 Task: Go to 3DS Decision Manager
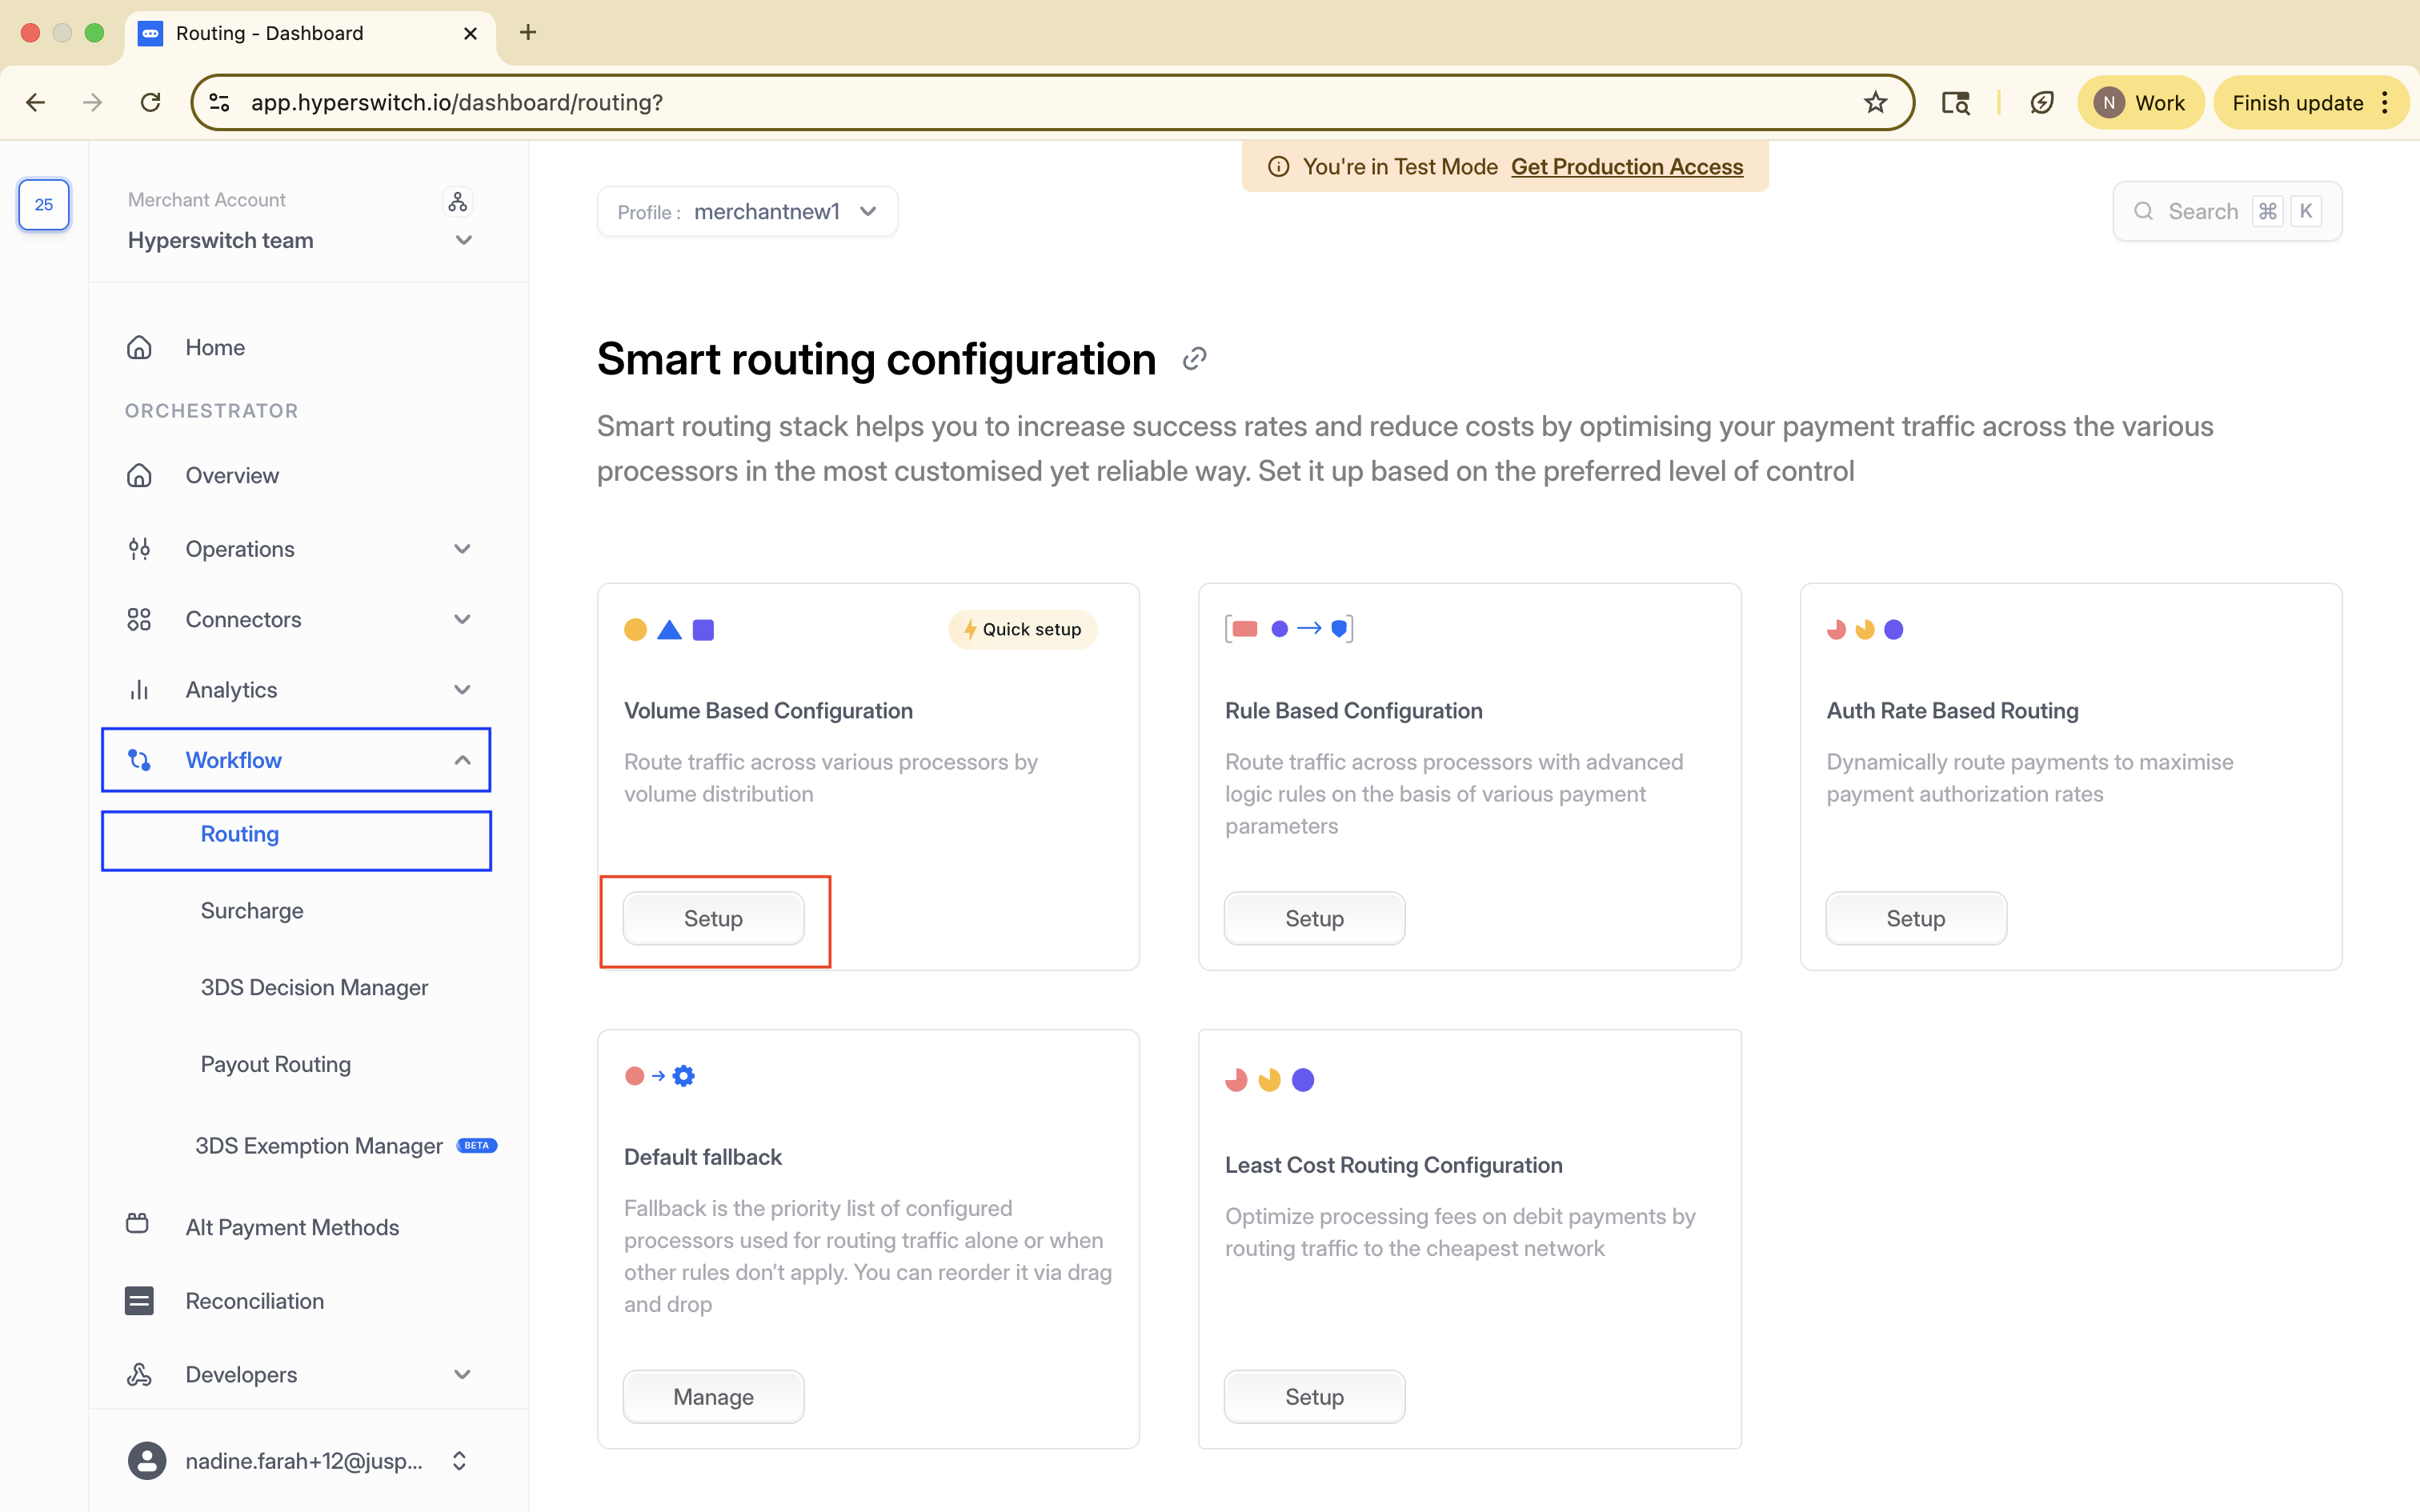(x=313, y=987)
